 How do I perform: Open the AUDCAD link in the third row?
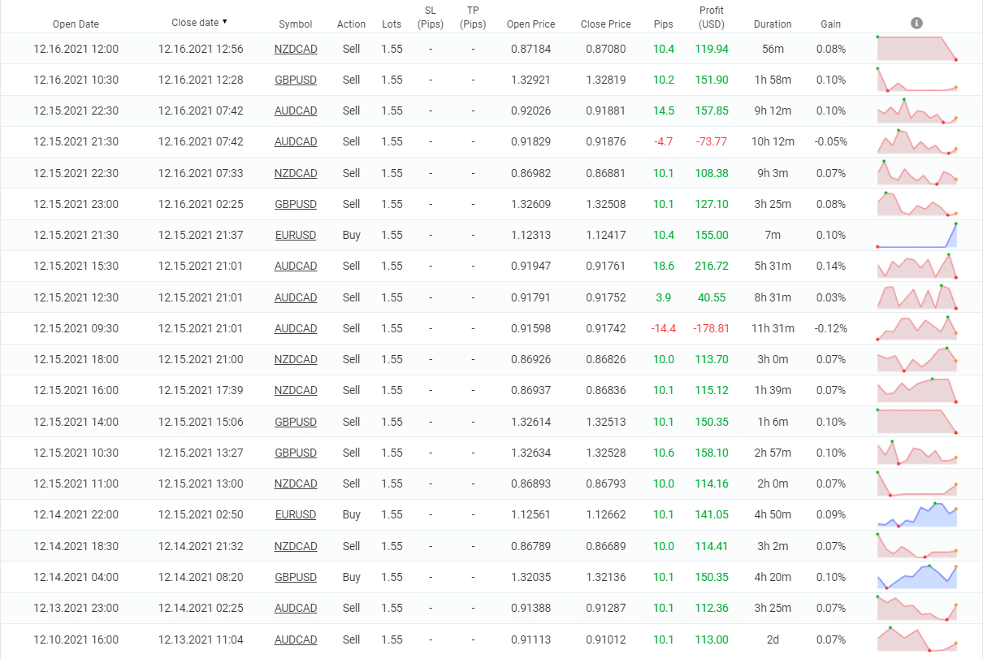tap(296, 111)
